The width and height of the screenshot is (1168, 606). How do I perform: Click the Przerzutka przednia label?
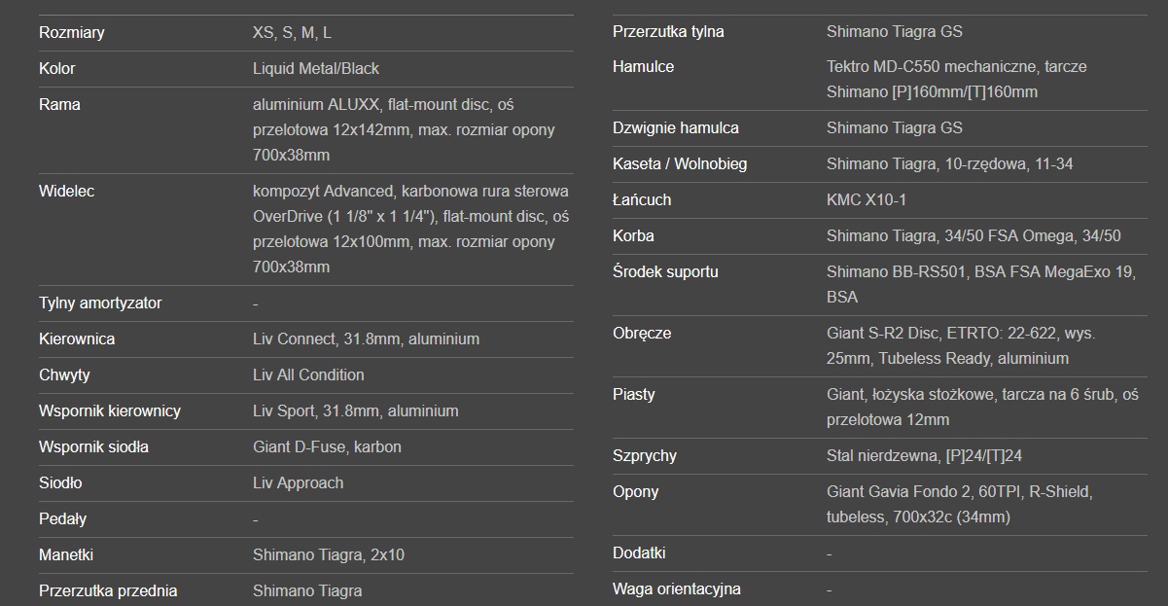point(108,590)
